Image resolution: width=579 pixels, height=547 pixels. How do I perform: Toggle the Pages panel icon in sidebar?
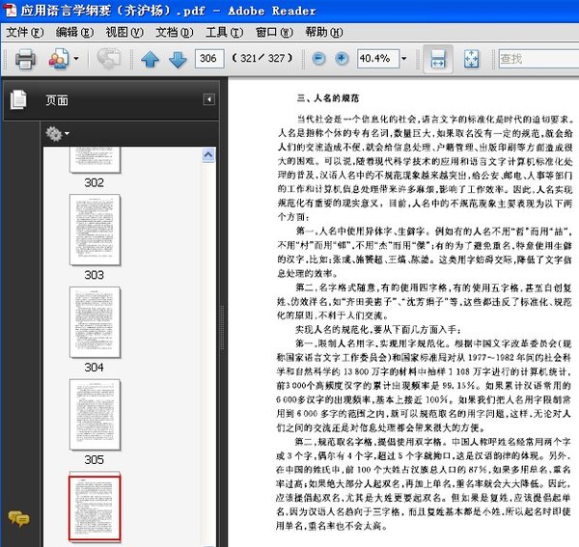(x=17, y=99)
